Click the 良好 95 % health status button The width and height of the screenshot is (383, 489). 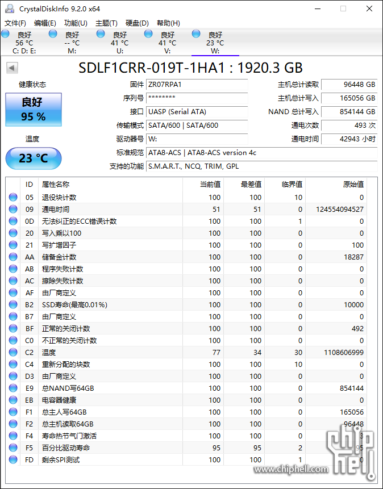34,110
